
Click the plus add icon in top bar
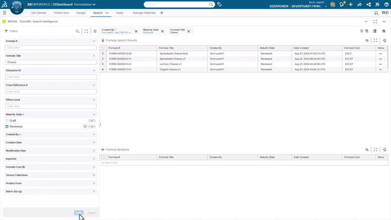[351, 4]
